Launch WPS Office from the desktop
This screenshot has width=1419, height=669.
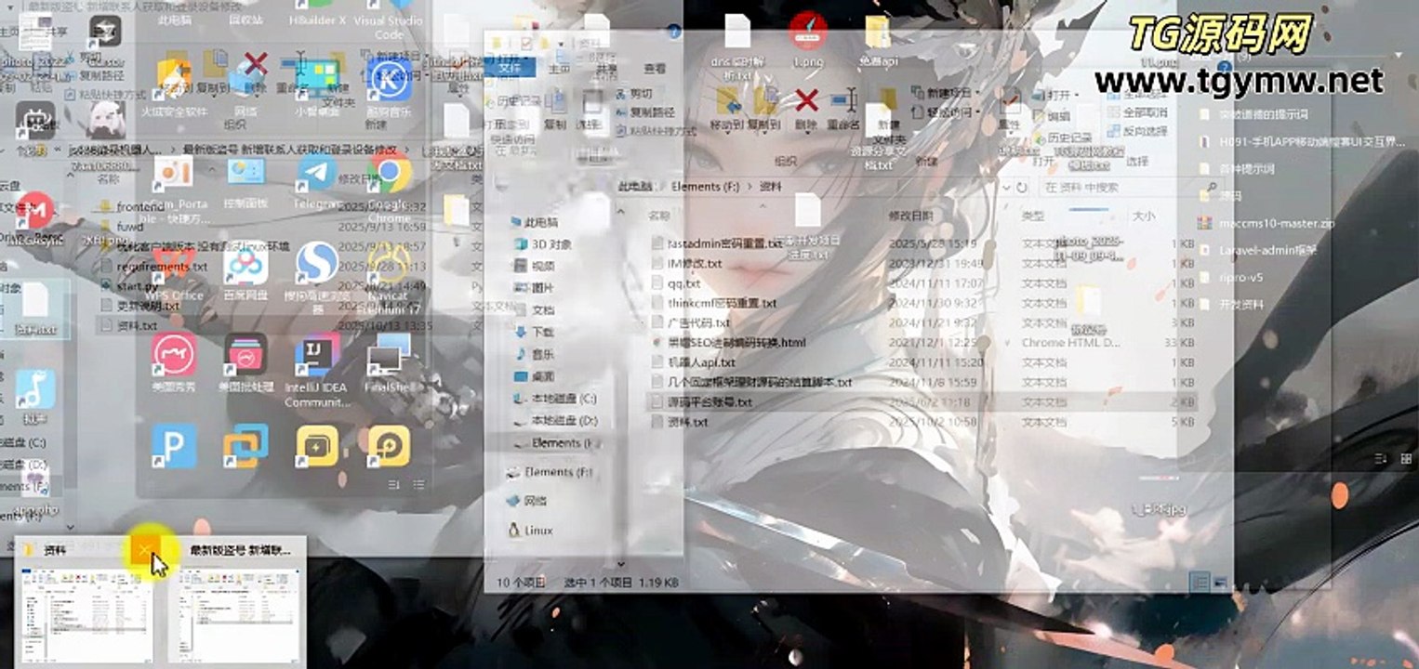click(174, 271)
